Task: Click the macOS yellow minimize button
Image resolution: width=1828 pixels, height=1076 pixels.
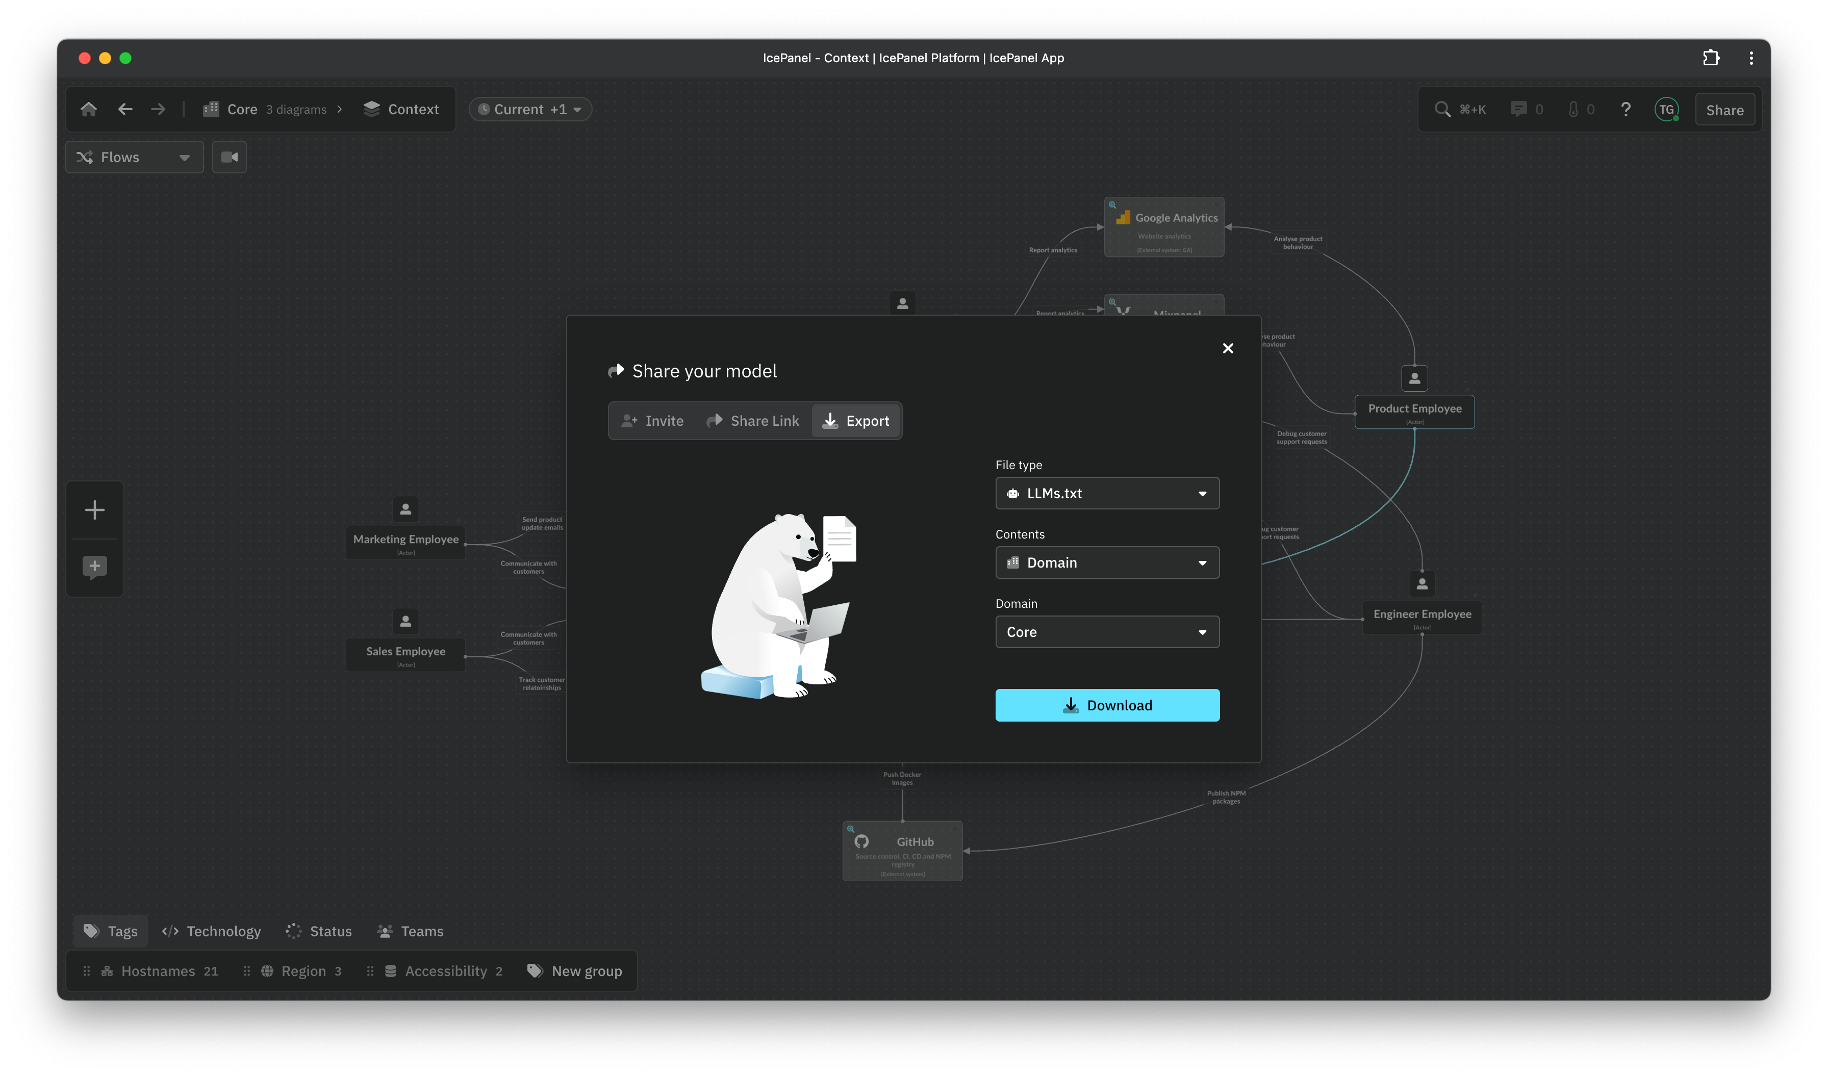Action: [x=105, y=58]
